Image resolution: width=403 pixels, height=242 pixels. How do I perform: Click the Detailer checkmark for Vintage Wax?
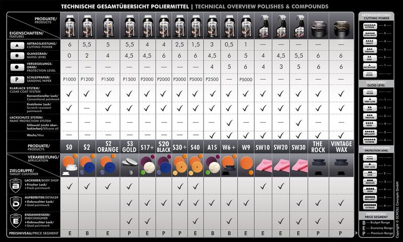pos(341,203)
